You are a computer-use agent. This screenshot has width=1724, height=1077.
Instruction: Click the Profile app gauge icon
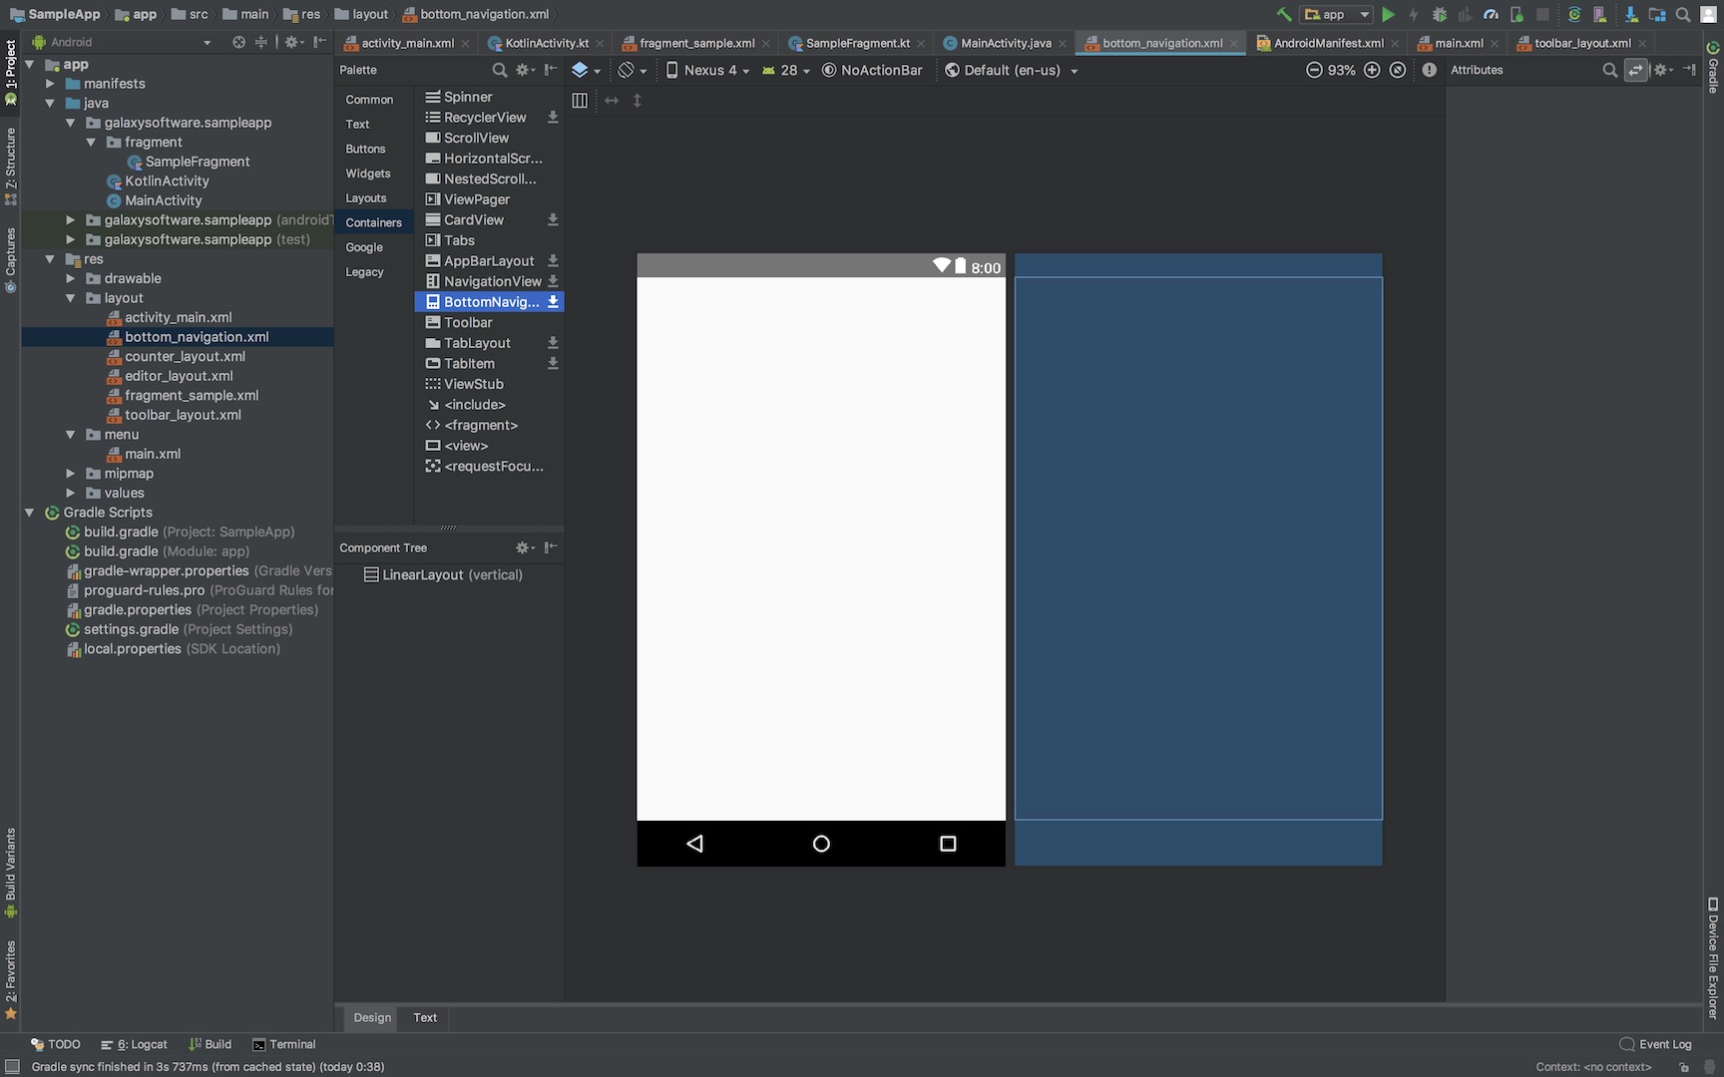(x=1491, y=14)
